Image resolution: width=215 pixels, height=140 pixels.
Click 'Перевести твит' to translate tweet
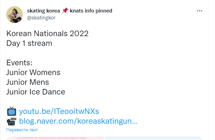[x=22, y=130]
